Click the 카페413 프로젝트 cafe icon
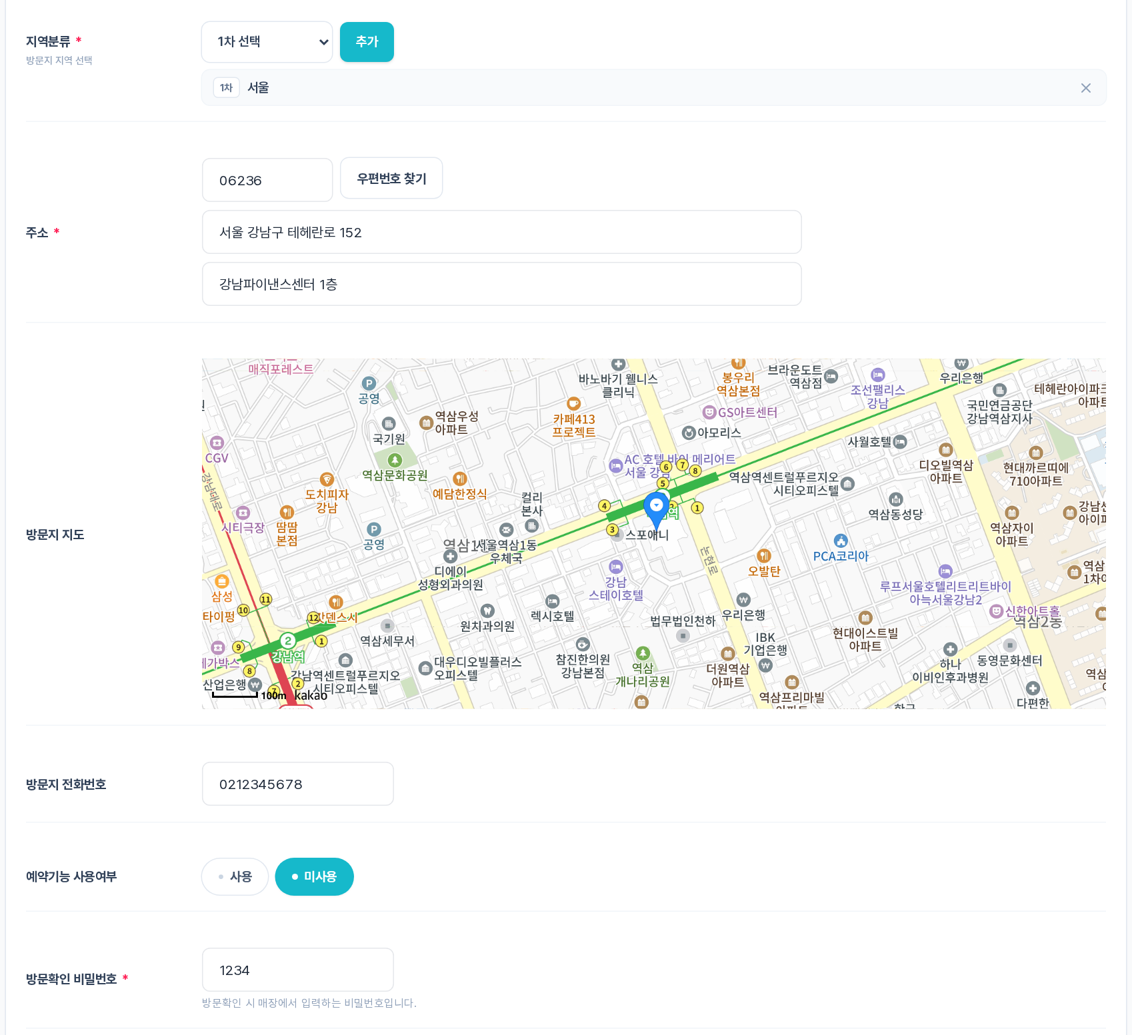The width and height of the screenshot is (1132, 1035). coord(573,404)
